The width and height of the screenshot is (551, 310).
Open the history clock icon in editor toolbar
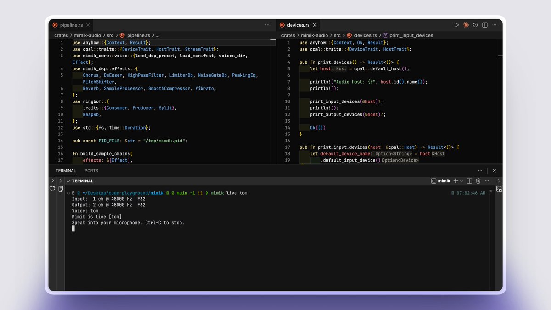[x=475, y=25]
